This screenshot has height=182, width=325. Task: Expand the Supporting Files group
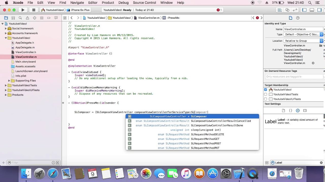9,81
